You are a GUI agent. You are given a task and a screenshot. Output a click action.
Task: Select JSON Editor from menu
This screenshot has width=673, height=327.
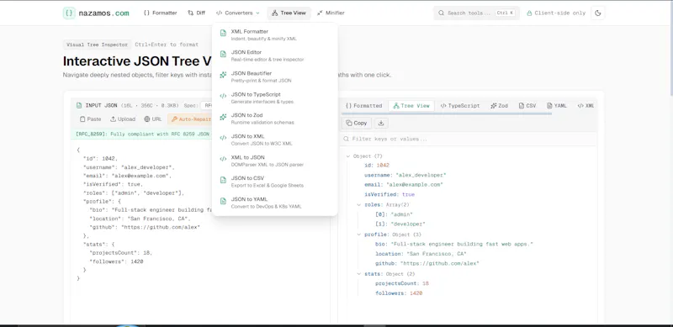click(x=275, y=55)
